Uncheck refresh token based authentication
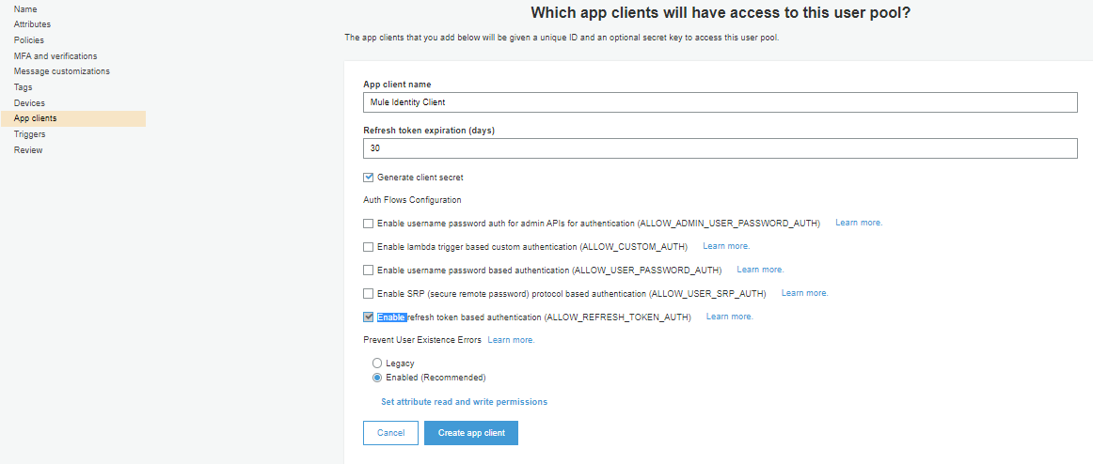1093x464 pixels. (369, 317)
